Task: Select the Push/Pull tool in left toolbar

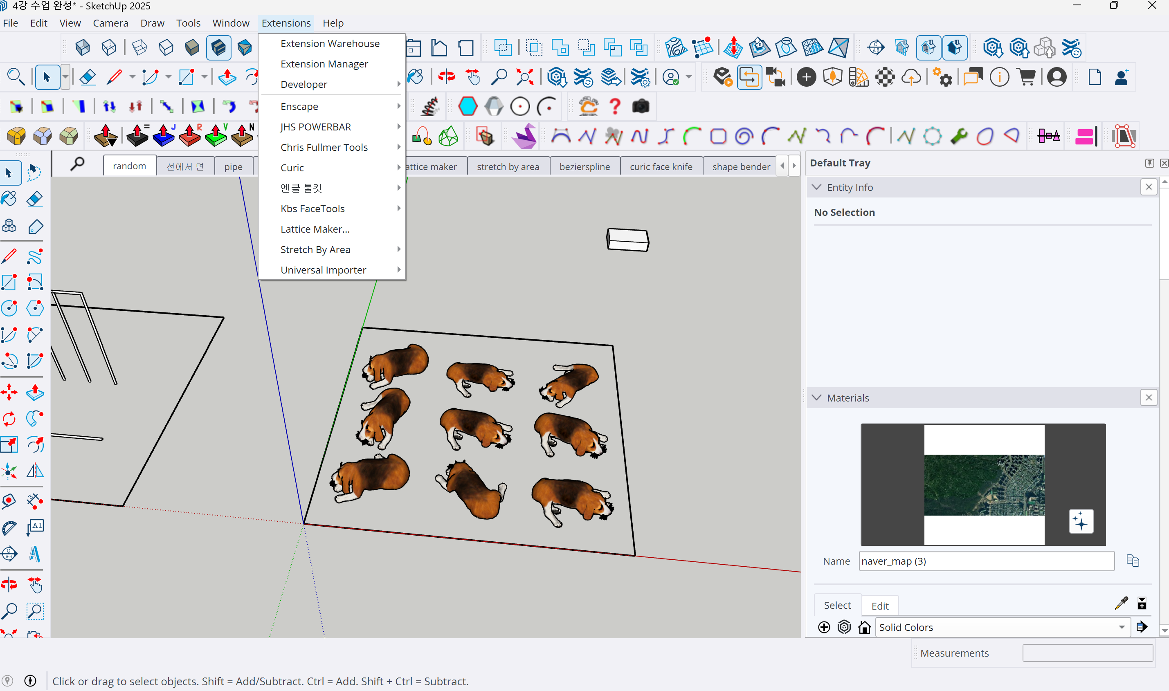Action: click(35, 393)
